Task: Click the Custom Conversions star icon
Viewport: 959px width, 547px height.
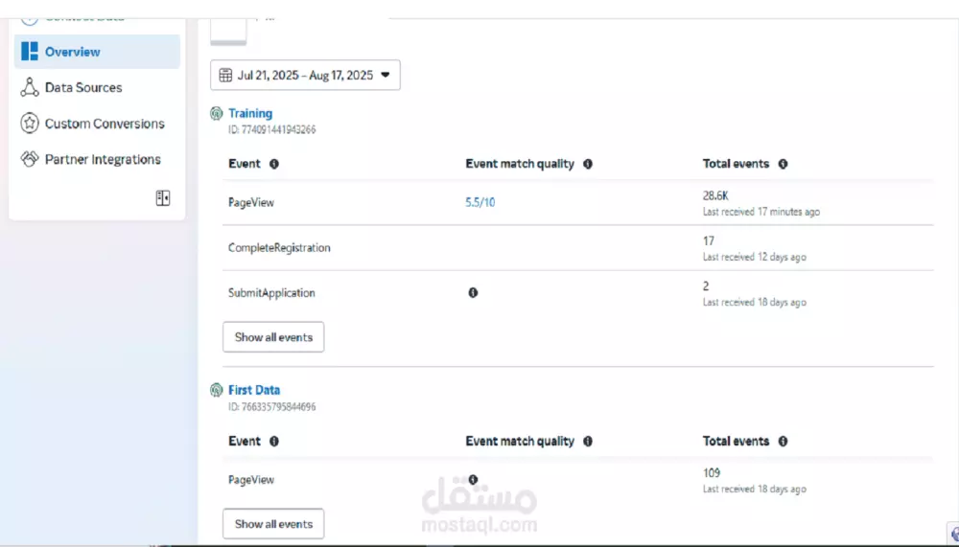Action: [x=30, y=124]
